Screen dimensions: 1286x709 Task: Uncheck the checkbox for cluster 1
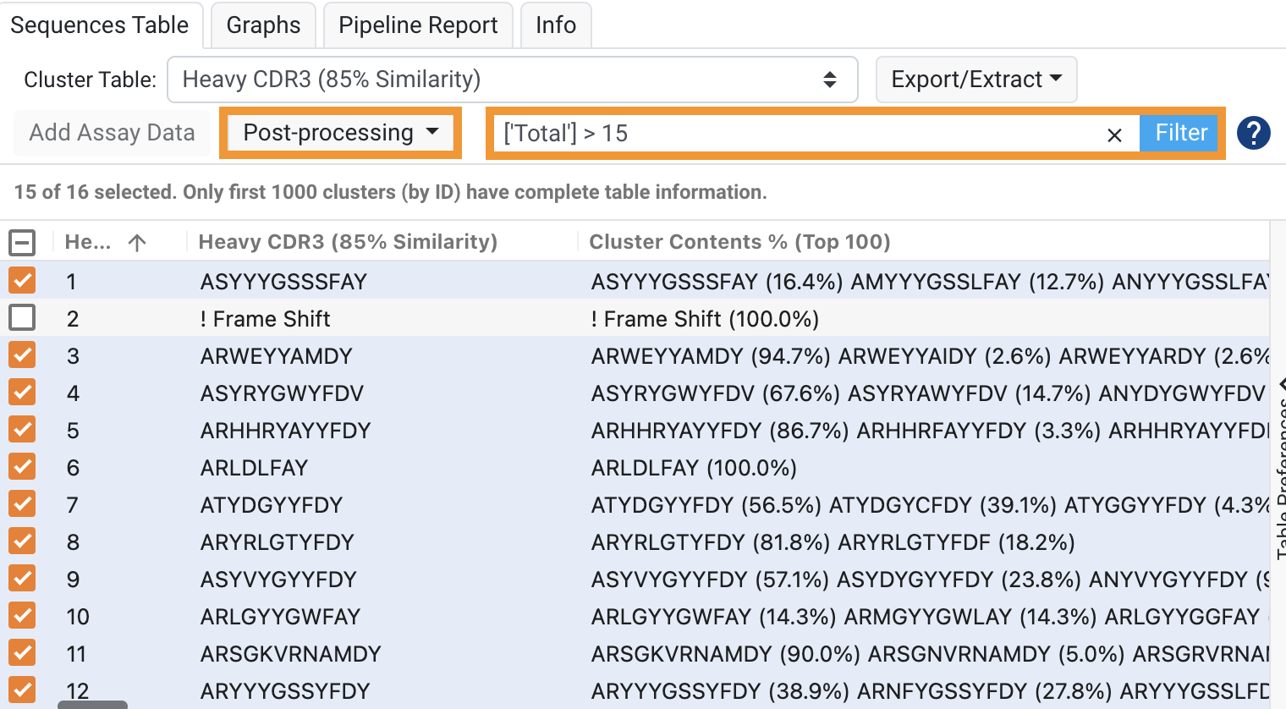pyautogui.click(x=22, y=281)
